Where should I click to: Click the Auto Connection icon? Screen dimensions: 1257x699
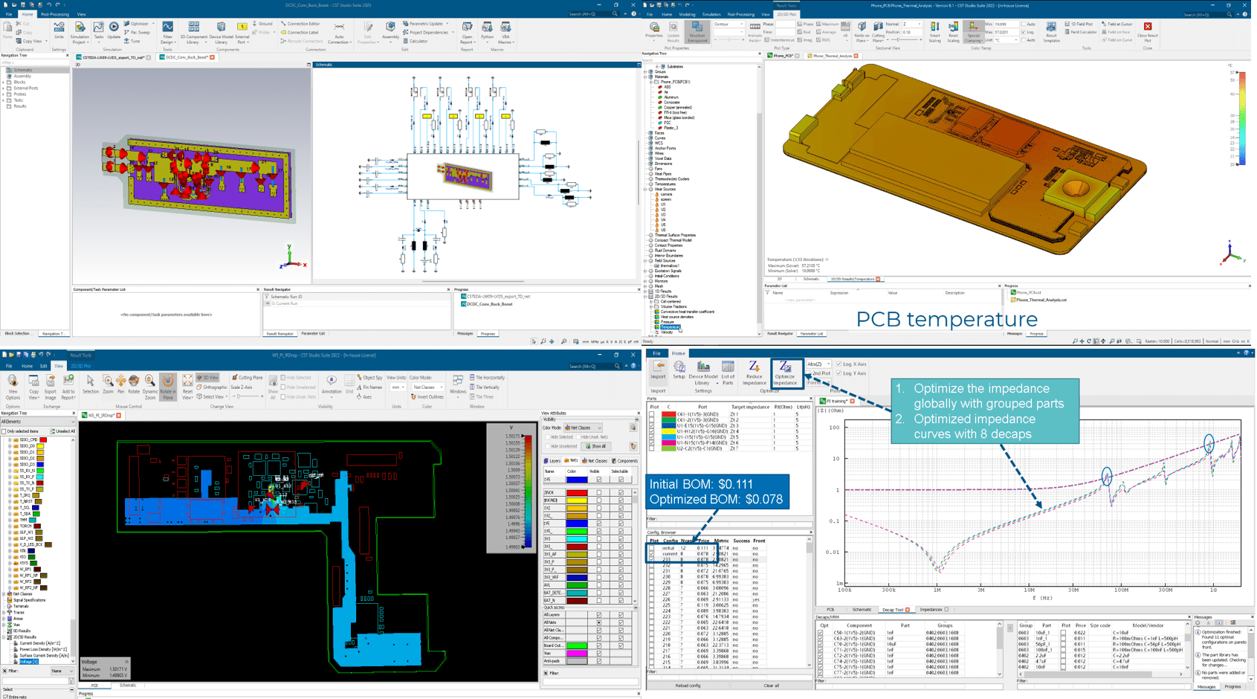[339, 33]
